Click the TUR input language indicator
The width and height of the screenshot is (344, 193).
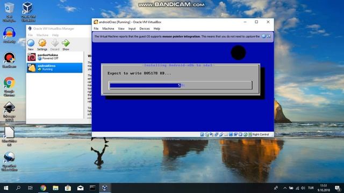pyautogui.click(x=311, y=188)
